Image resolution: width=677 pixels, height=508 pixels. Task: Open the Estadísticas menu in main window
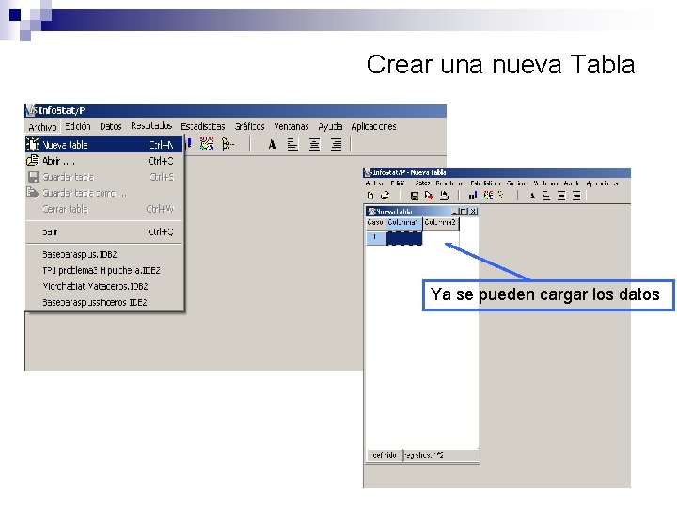click(x=202, y=127)
